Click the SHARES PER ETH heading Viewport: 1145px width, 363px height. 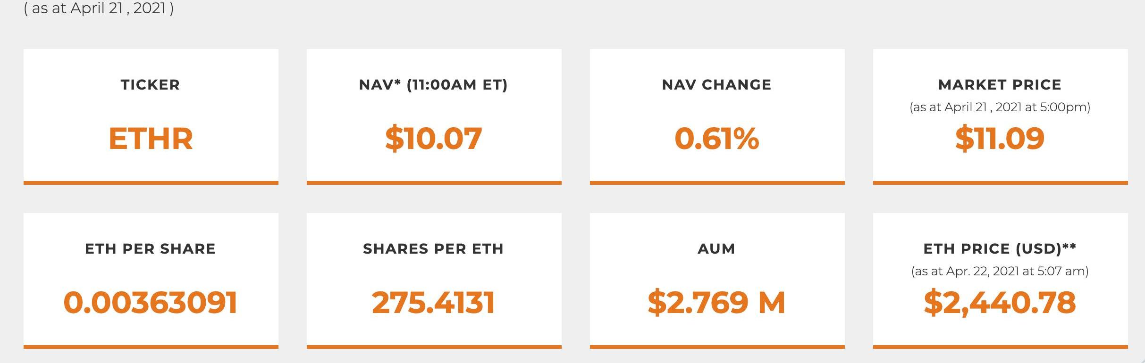[x=433, y=249]
